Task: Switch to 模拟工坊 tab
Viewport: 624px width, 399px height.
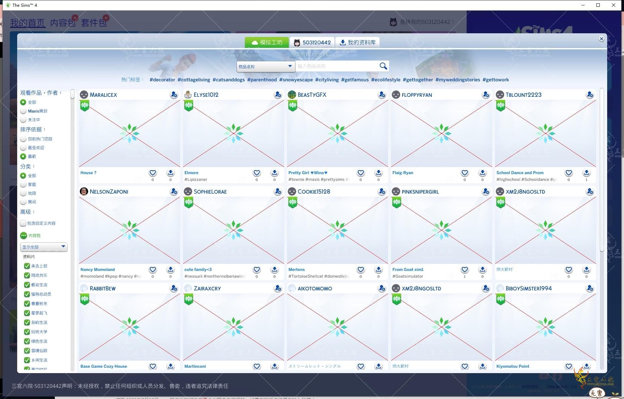Action: [267, 42]
